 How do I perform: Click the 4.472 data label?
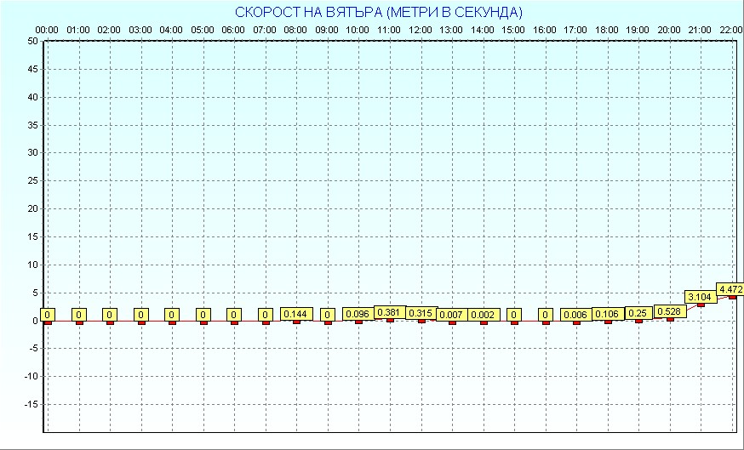tap(730, 290)
